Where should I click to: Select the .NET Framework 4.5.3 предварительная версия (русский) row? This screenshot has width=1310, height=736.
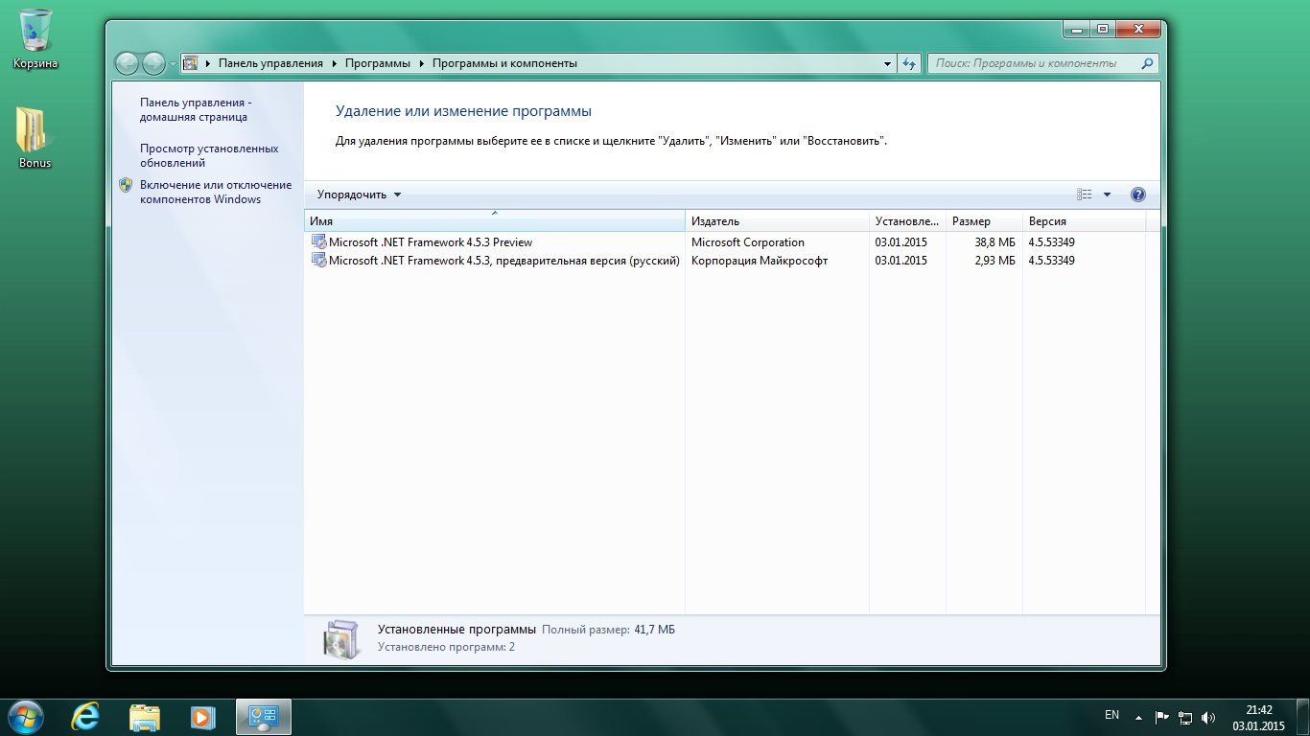click(x=725, y=261)
